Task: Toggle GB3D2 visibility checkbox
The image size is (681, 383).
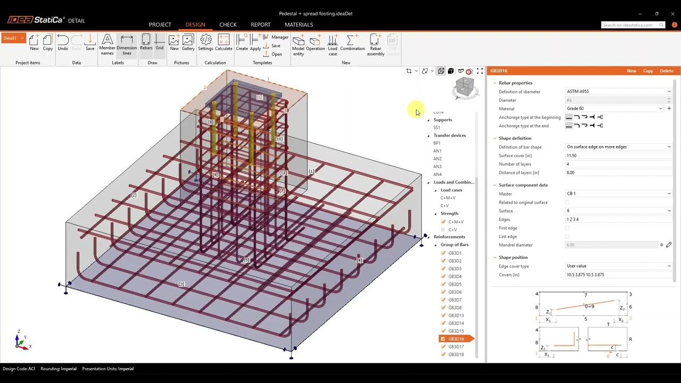Action: pos(443,261)
